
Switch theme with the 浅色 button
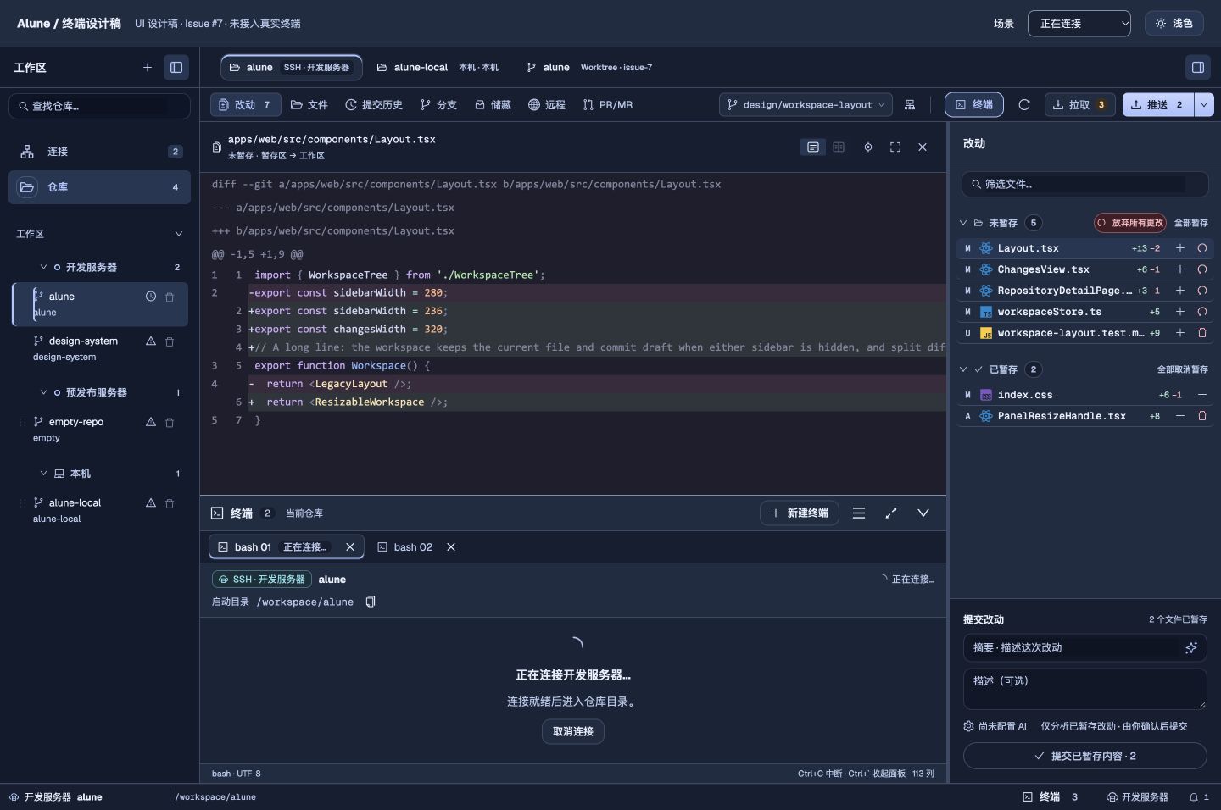(x=1174, y=24)
